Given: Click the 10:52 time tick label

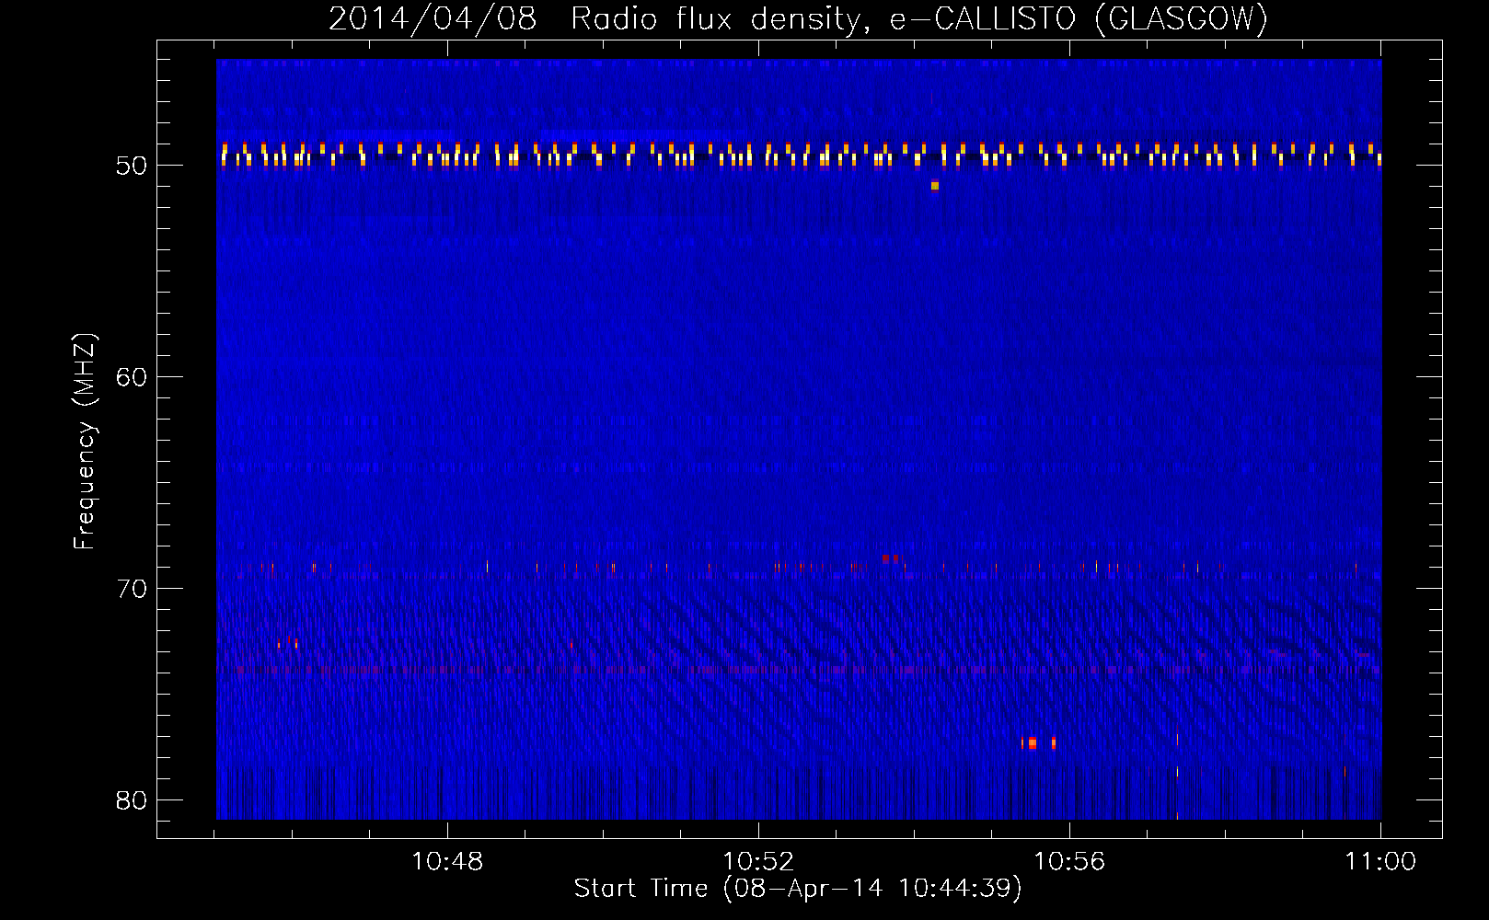Looking at the screenshot, I should (x=758, y=862).
